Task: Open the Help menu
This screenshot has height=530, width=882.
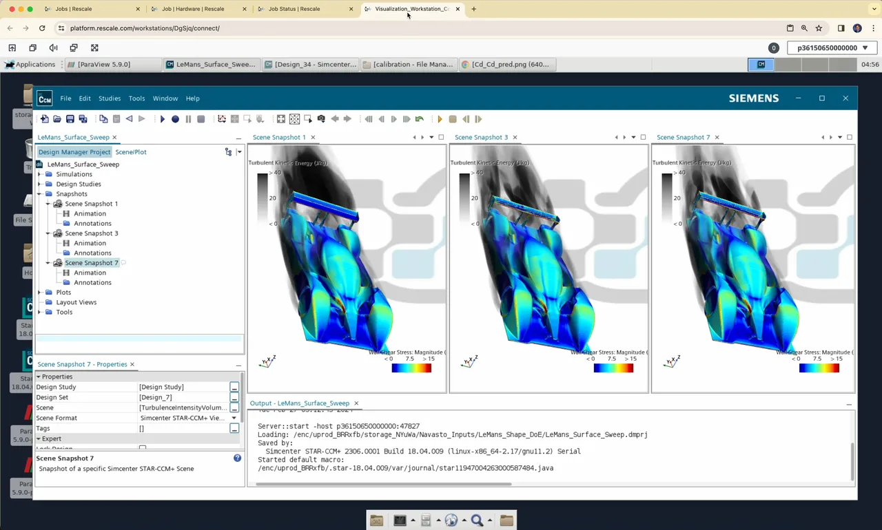Action: [193, 98]
